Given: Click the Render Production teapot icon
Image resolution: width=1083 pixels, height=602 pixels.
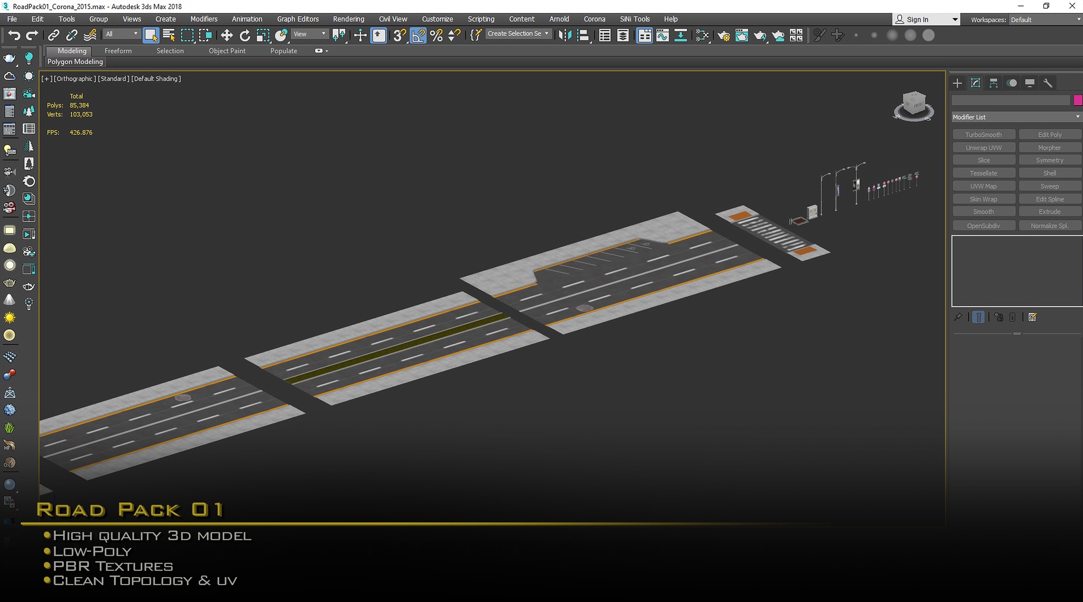Looking at the screenshot, I should pos(760,36).
